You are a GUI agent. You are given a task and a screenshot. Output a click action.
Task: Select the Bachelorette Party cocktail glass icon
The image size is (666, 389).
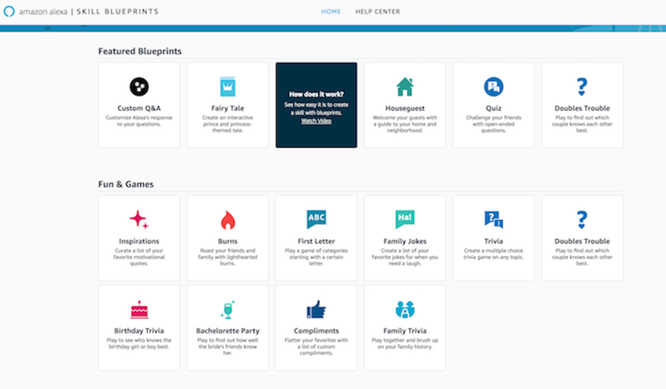(228, 310)
